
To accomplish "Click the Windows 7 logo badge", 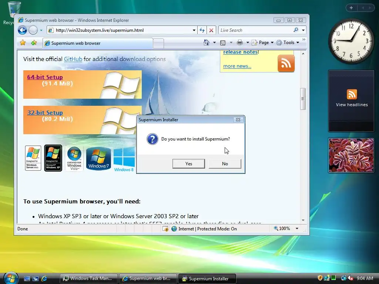I will click(98, 159).
